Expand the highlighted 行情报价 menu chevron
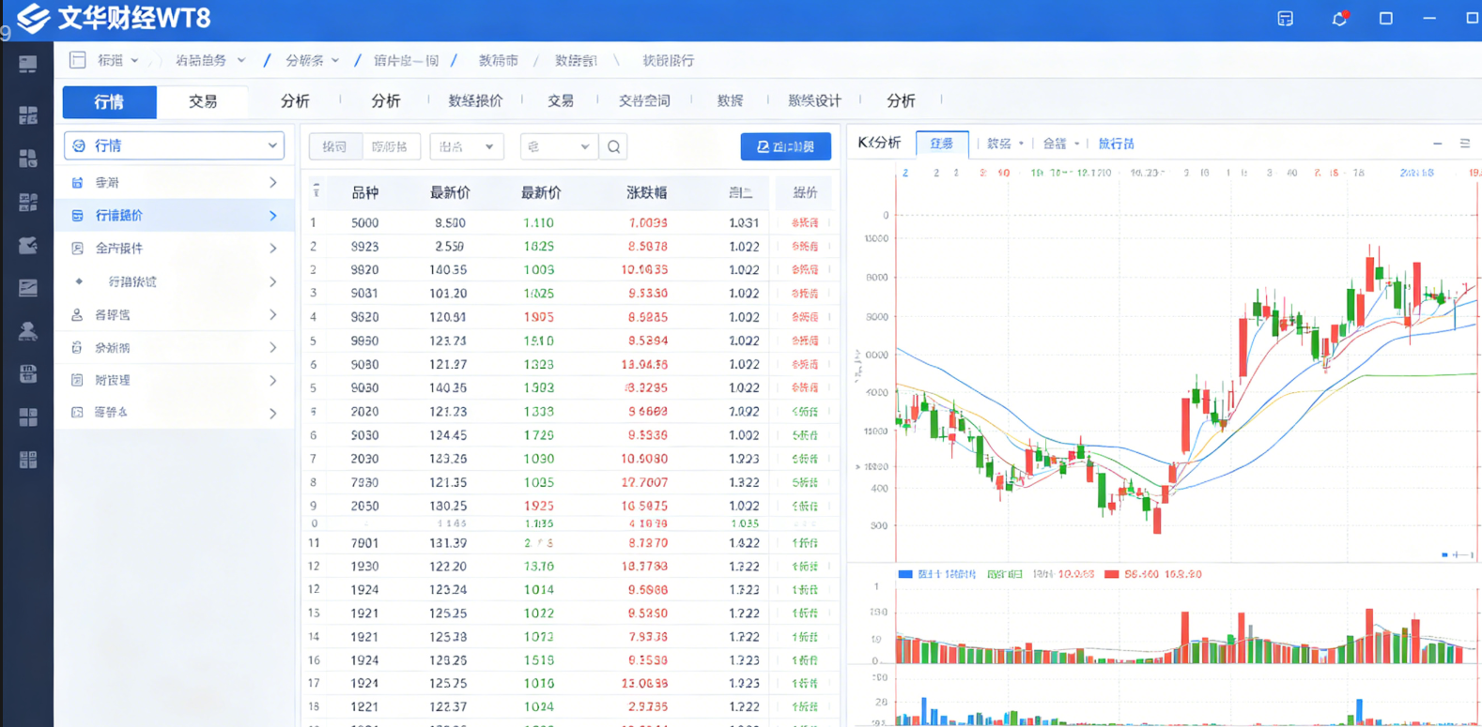 (x=273, y=216)
